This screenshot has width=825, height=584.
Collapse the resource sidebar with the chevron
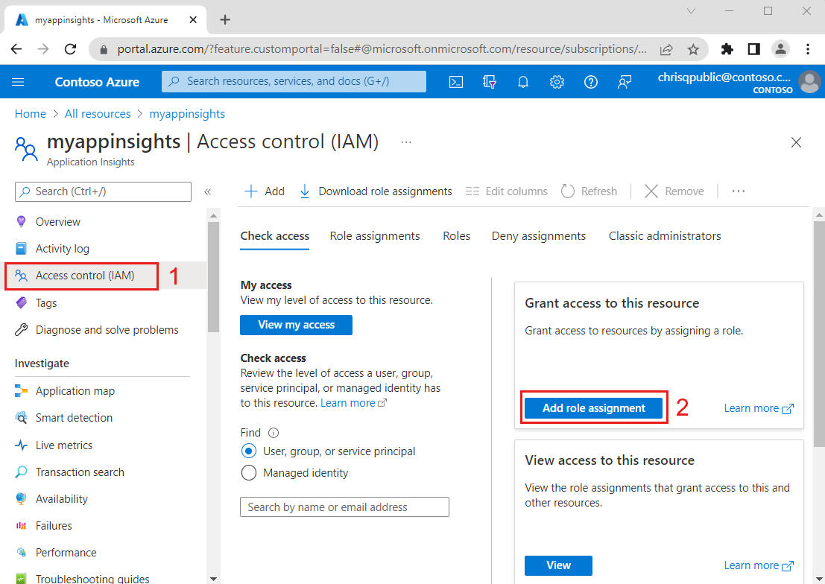208,191
